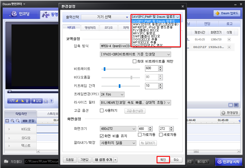245x168 pixels.
Task: Select the 비디오 settings tab
Action: click(71, 27)
